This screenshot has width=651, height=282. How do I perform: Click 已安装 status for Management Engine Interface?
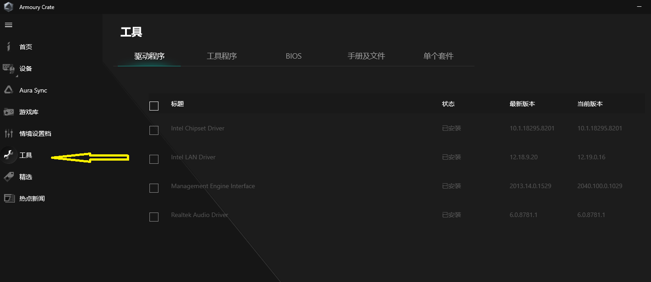[x=451, y=186]
